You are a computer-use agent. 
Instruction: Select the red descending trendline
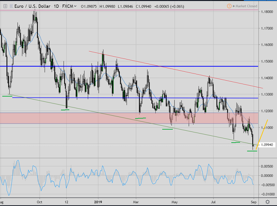pos(176,69)
